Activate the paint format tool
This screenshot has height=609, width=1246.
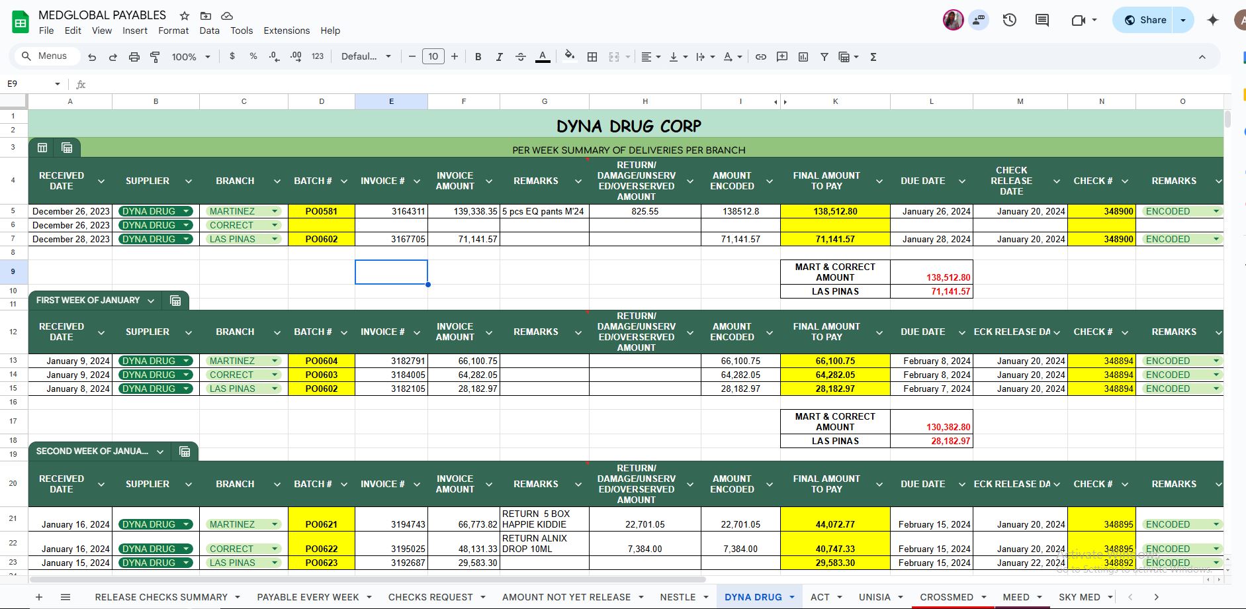(x=156, y=57)
